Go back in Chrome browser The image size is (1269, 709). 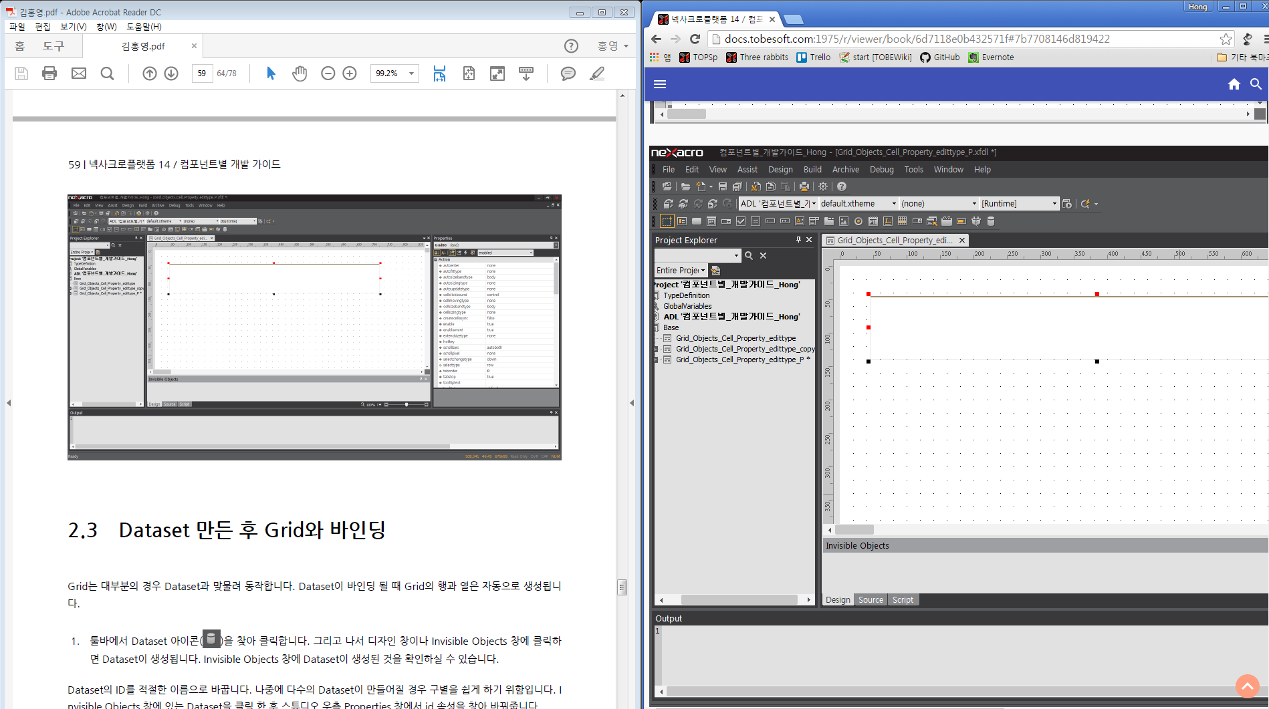tap(657, 39)
